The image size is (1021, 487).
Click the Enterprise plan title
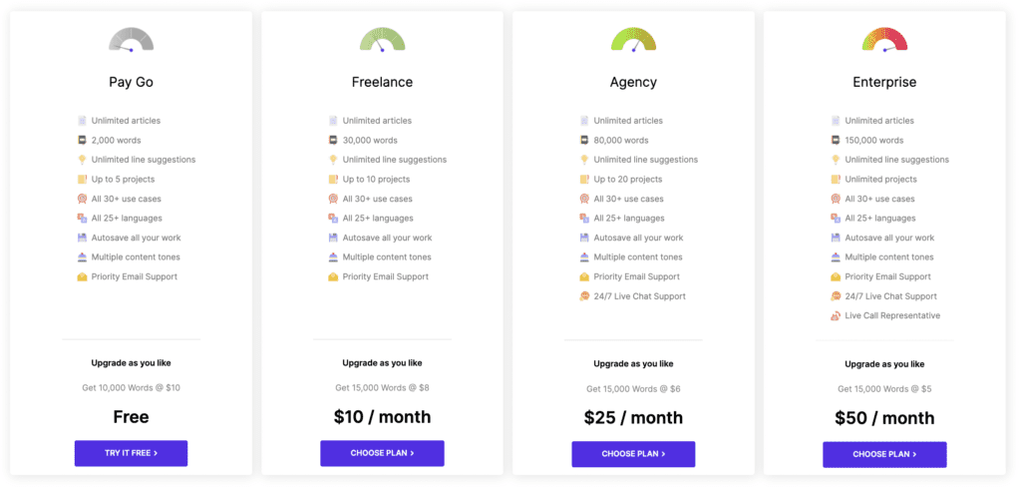point(884,82)
